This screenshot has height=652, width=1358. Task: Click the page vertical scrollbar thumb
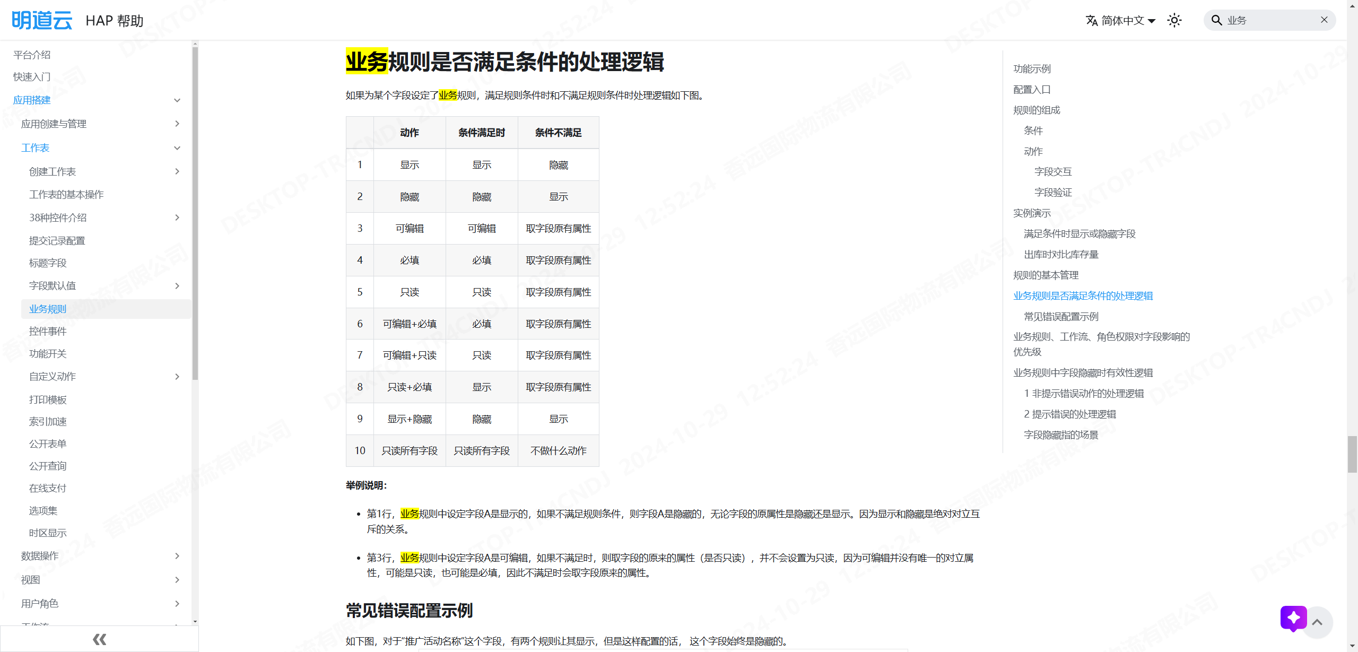pos(1352,454)
